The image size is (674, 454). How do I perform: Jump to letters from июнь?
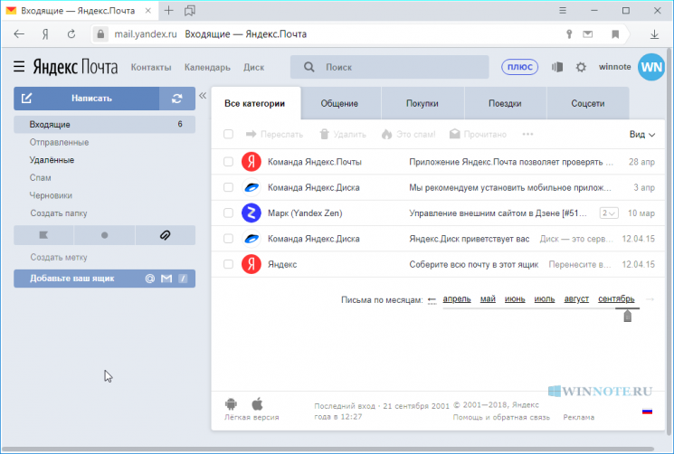click(515, 299)
